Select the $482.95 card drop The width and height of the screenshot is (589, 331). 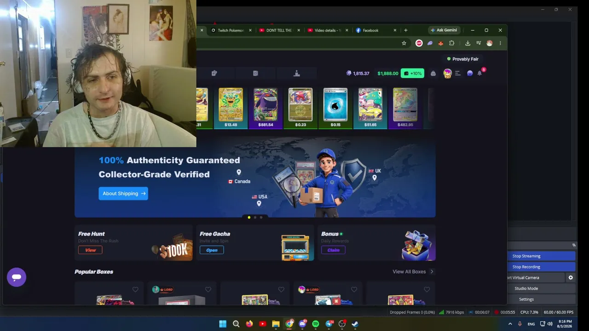(405, 108)
